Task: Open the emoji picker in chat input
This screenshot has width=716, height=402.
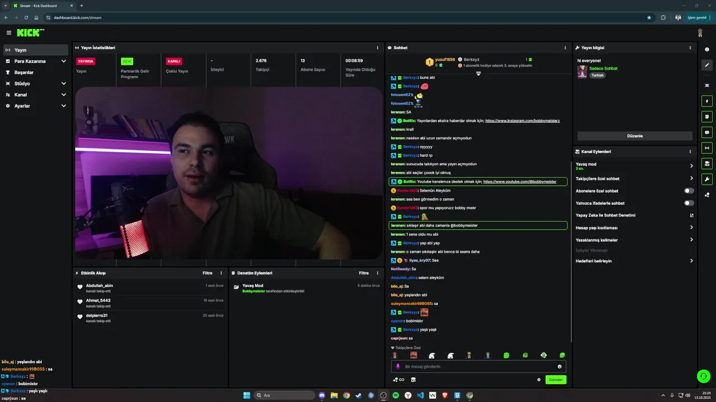Action: click(x=559, y=367)
